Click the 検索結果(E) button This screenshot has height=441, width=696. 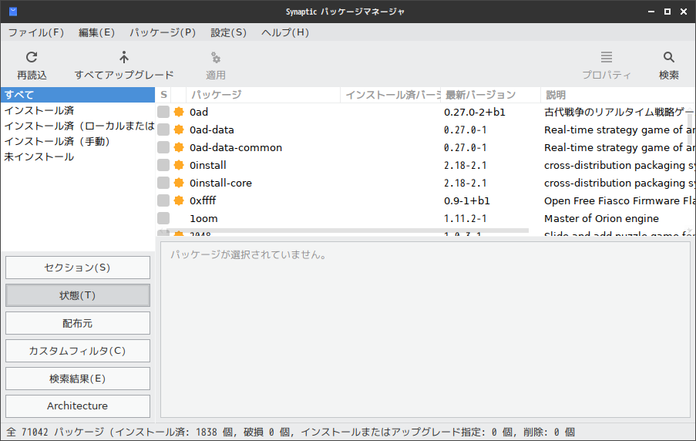coord(78,379)
